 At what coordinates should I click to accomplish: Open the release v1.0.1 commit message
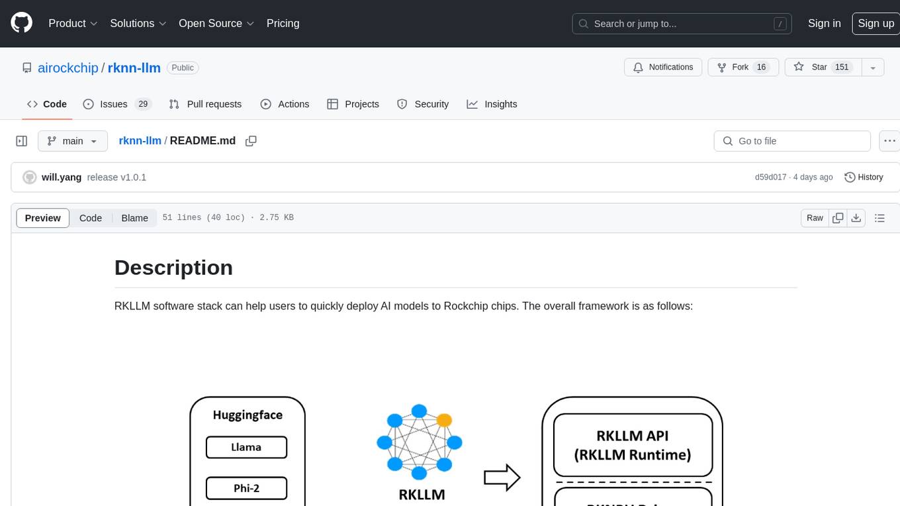click(116, 177)
